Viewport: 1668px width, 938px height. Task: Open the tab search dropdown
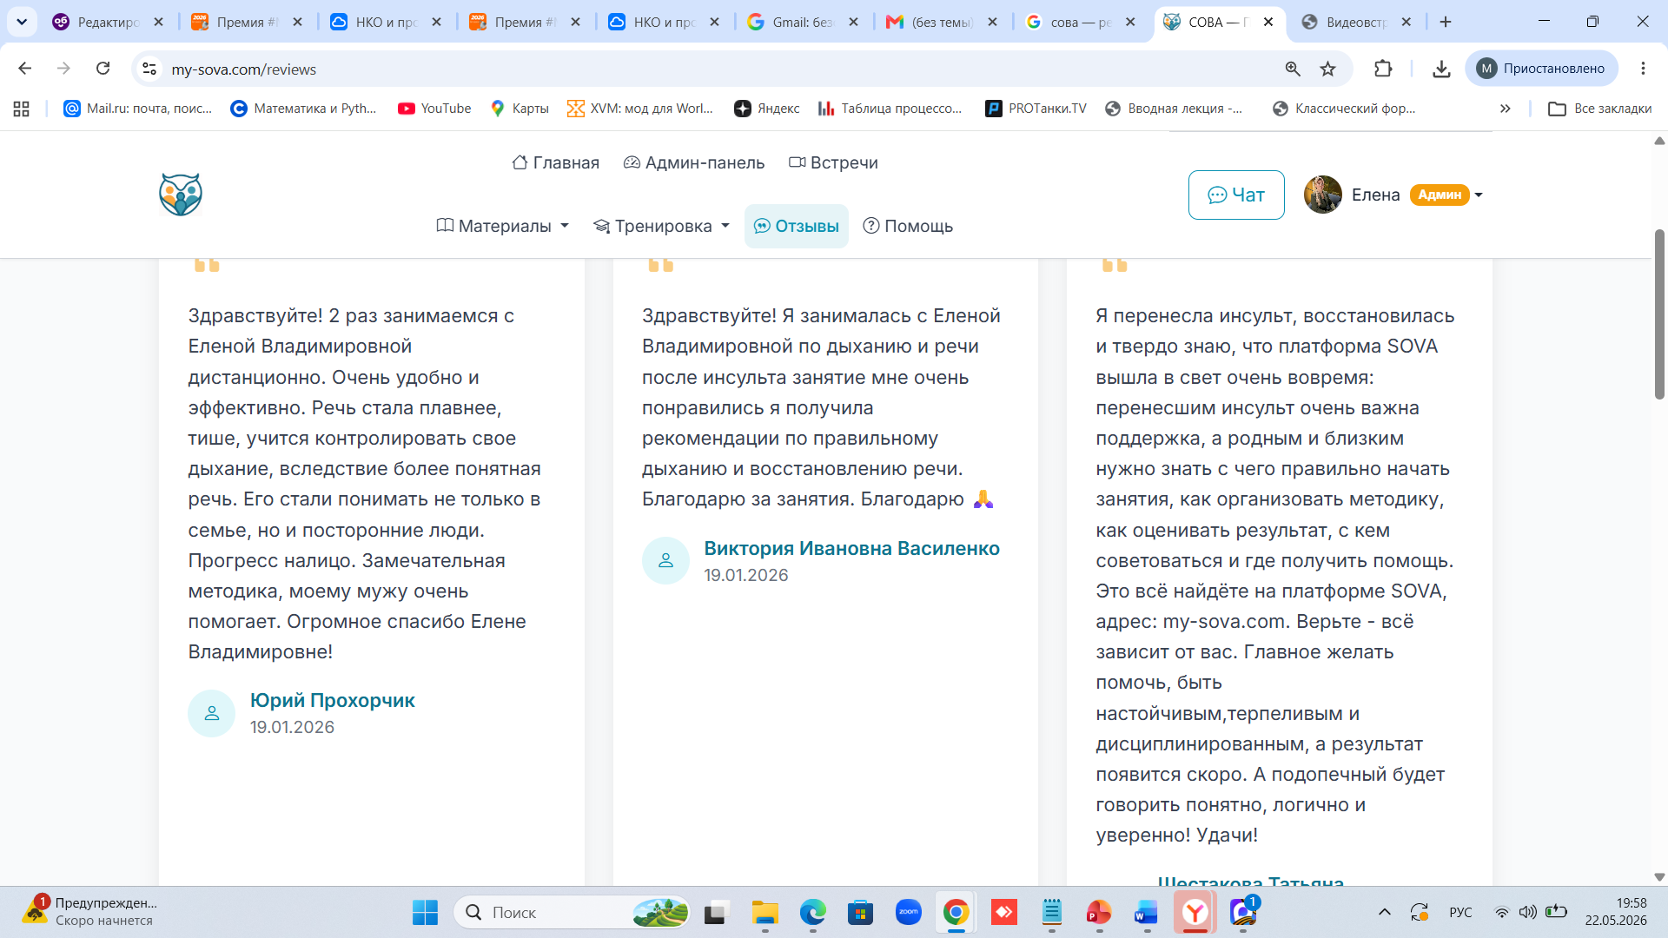(x=22, y=22)
